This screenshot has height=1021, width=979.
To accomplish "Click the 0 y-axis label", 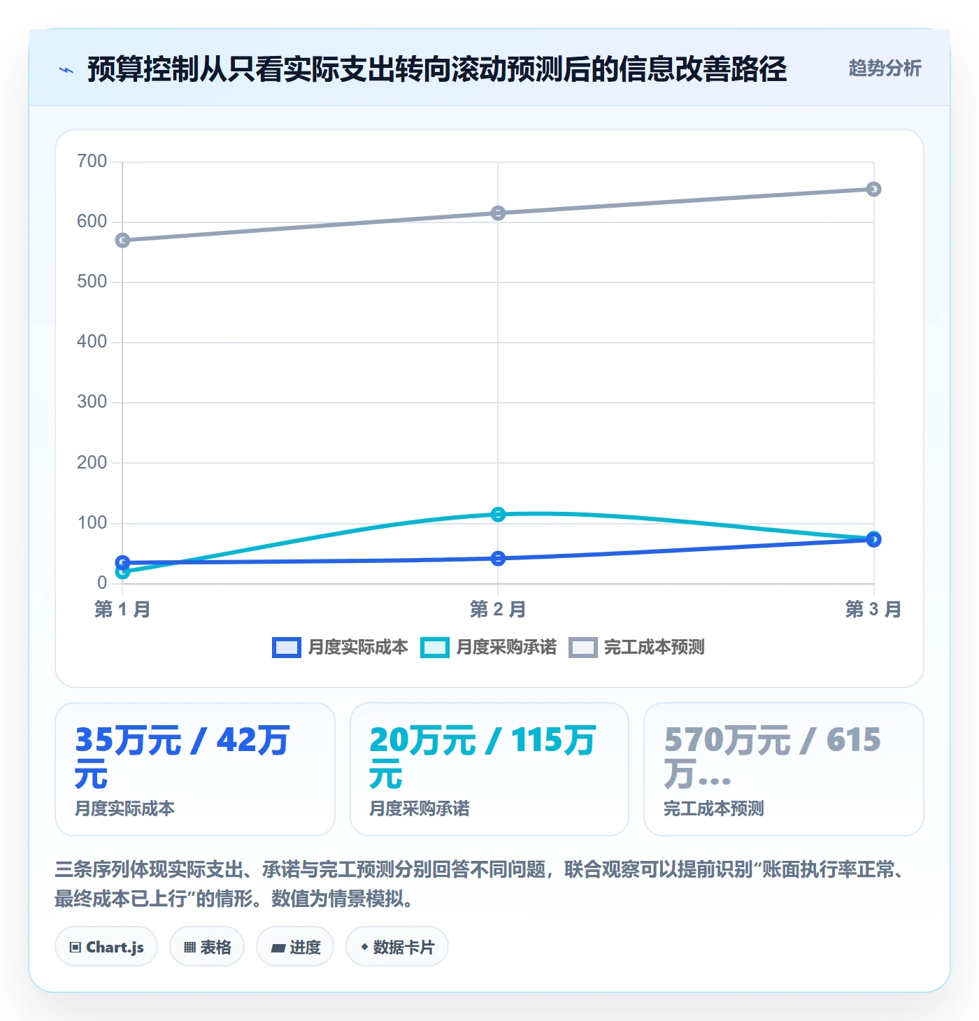I will click(102, 583).
